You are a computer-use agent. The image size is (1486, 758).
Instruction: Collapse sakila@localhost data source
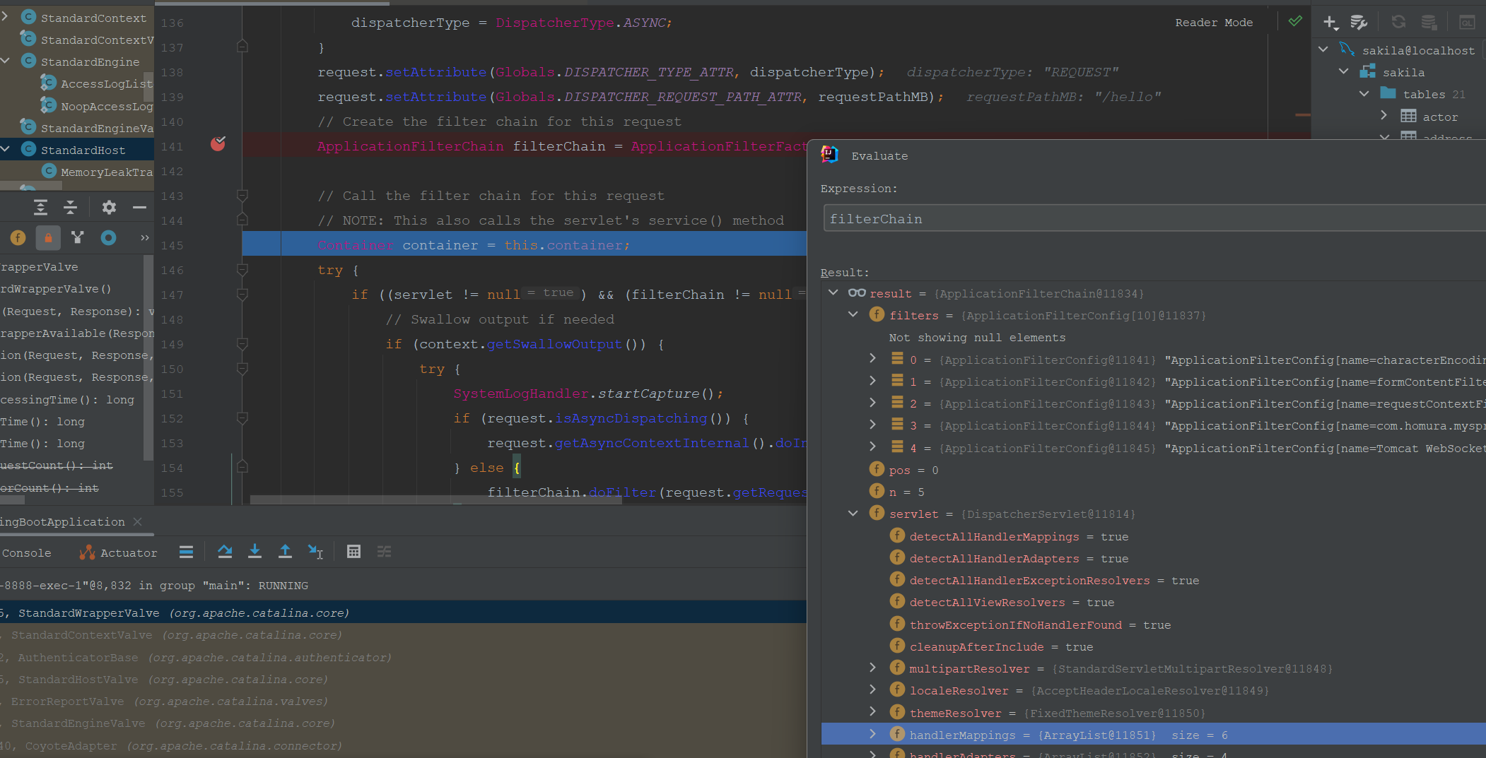(x=1323, y=49)
